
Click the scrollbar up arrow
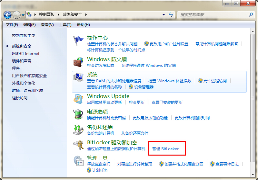(x=253, y=31)
